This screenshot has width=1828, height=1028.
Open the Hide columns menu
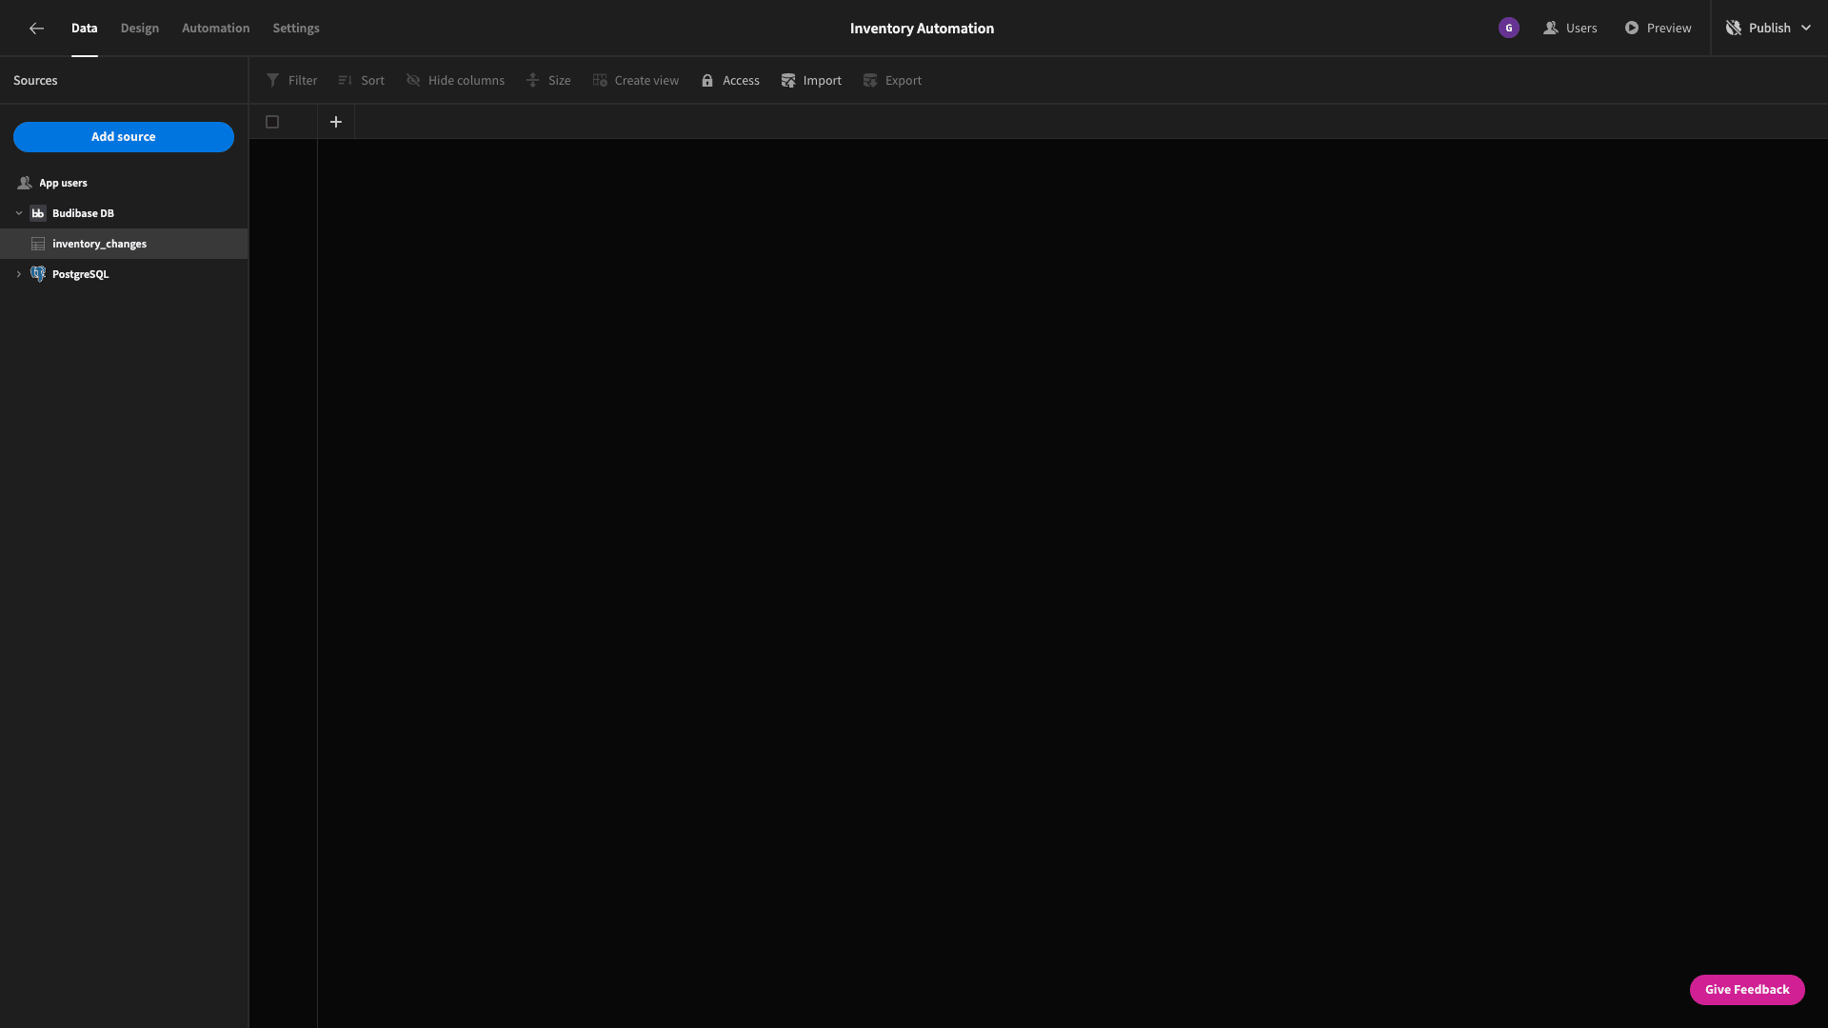[x=455, y=81]
